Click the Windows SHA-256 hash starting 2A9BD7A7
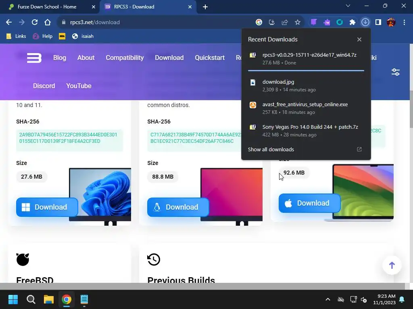413x309 pixels. pyautogui.click(x=68, y=138)
